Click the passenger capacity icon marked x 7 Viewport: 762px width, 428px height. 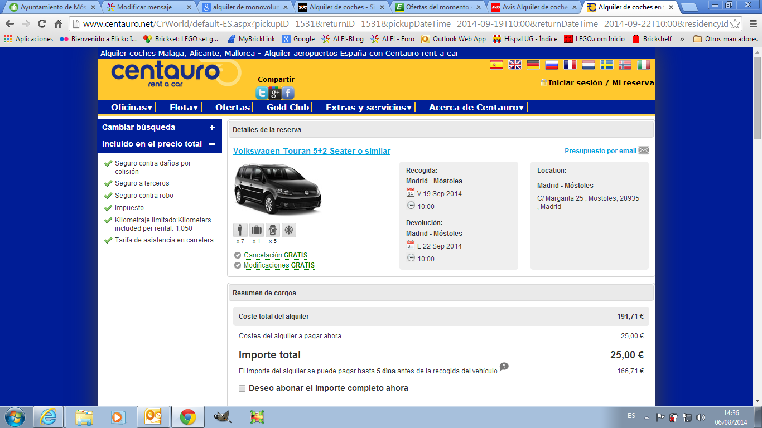[x=240, y=230]
